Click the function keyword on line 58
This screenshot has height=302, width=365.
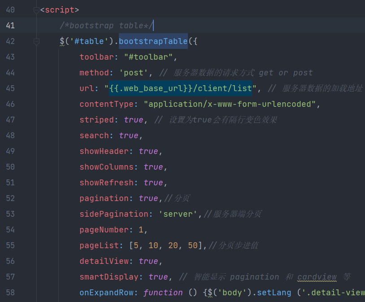click(x=163, y=293)
